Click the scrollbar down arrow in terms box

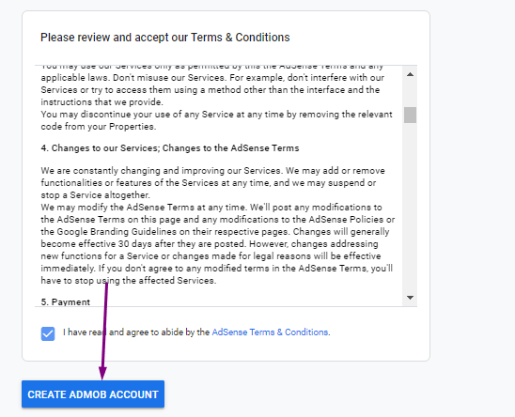(410, 298)
